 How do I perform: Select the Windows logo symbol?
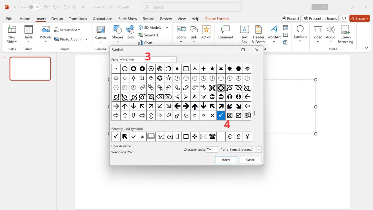coord(247,115)
